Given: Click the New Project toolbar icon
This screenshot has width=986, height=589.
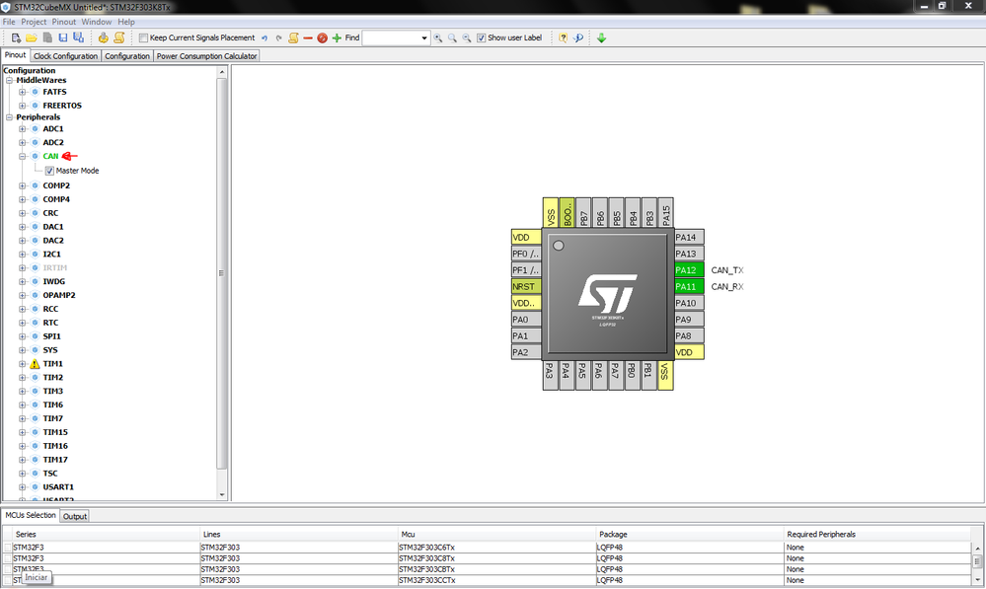Looking at the screenshot, I should point(17,37).
